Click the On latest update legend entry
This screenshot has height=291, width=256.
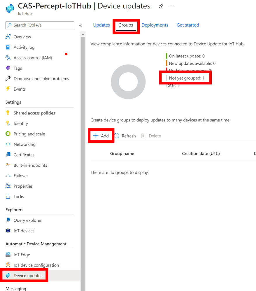tap(185, 56)
